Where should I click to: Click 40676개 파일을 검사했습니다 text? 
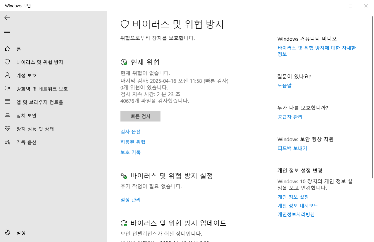154,101
